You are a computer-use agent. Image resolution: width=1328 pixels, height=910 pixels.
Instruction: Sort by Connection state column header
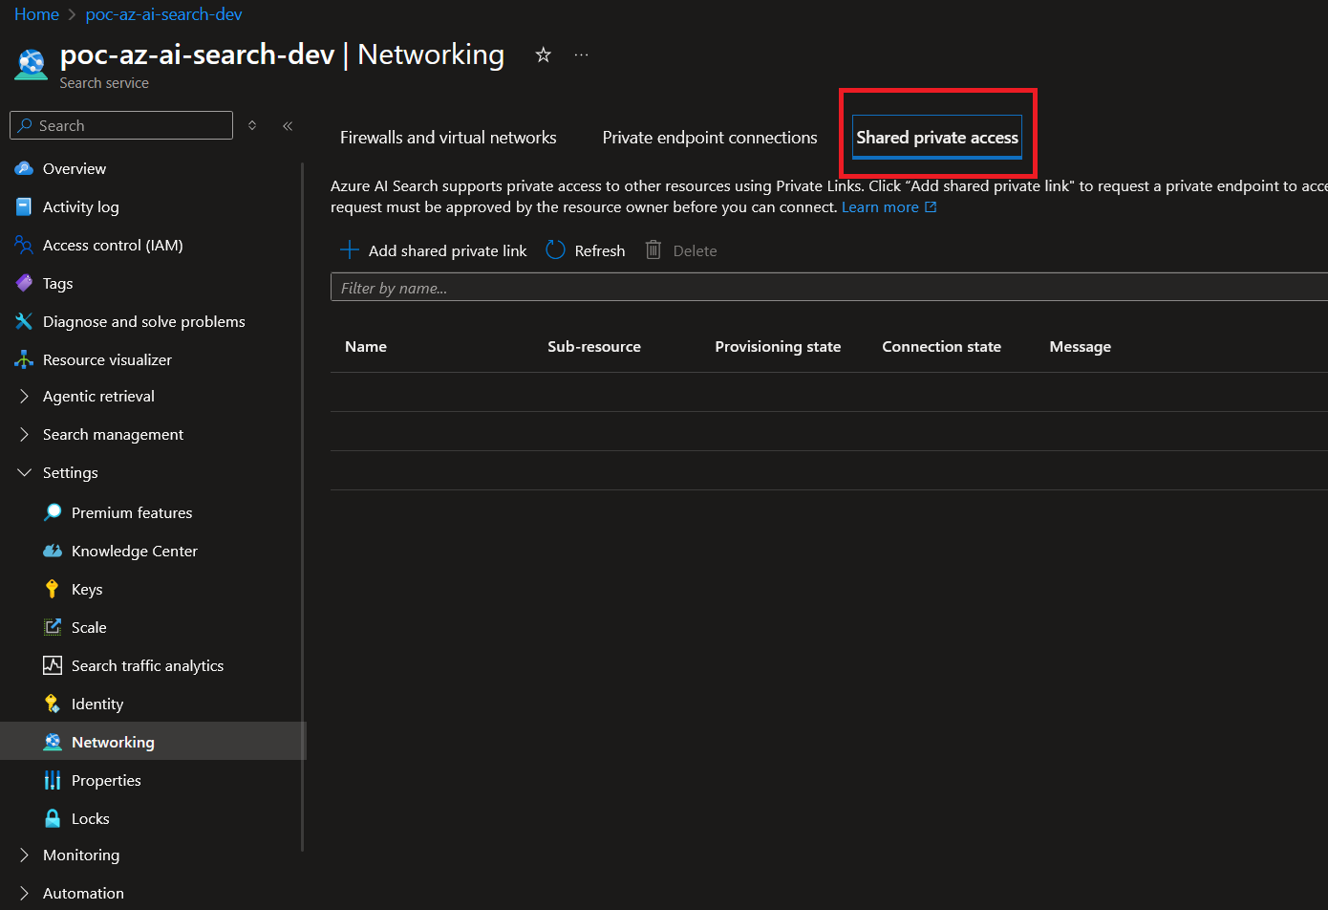click(941, 346)
